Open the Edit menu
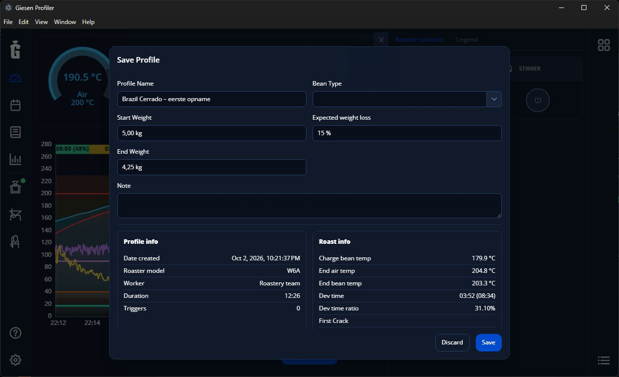619x377 pixels. click(x=24, y=22)
